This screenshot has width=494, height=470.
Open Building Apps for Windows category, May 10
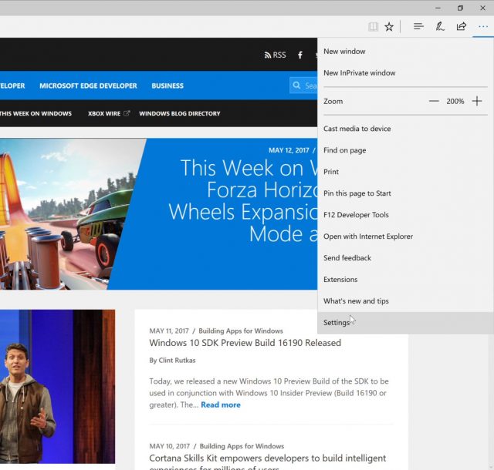pyautogui.click(x=242, y=446)
